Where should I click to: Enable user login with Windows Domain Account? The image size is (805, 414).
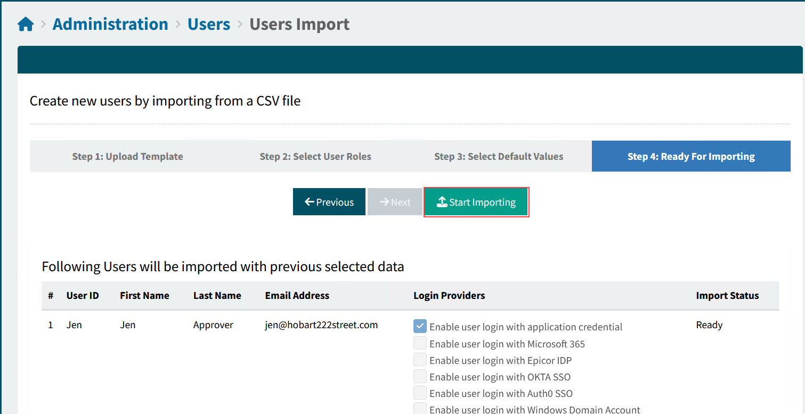(419, 408)
